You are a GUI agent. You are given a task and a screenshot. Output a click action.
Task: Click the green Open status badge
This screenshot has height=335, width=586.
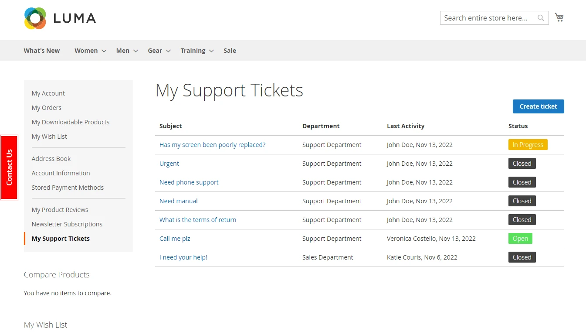point(520,239)
